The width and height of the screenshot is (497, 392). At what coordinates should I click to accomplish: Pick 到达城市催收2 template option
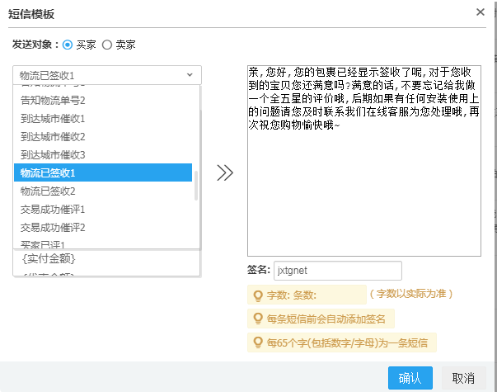click(54, 136)
